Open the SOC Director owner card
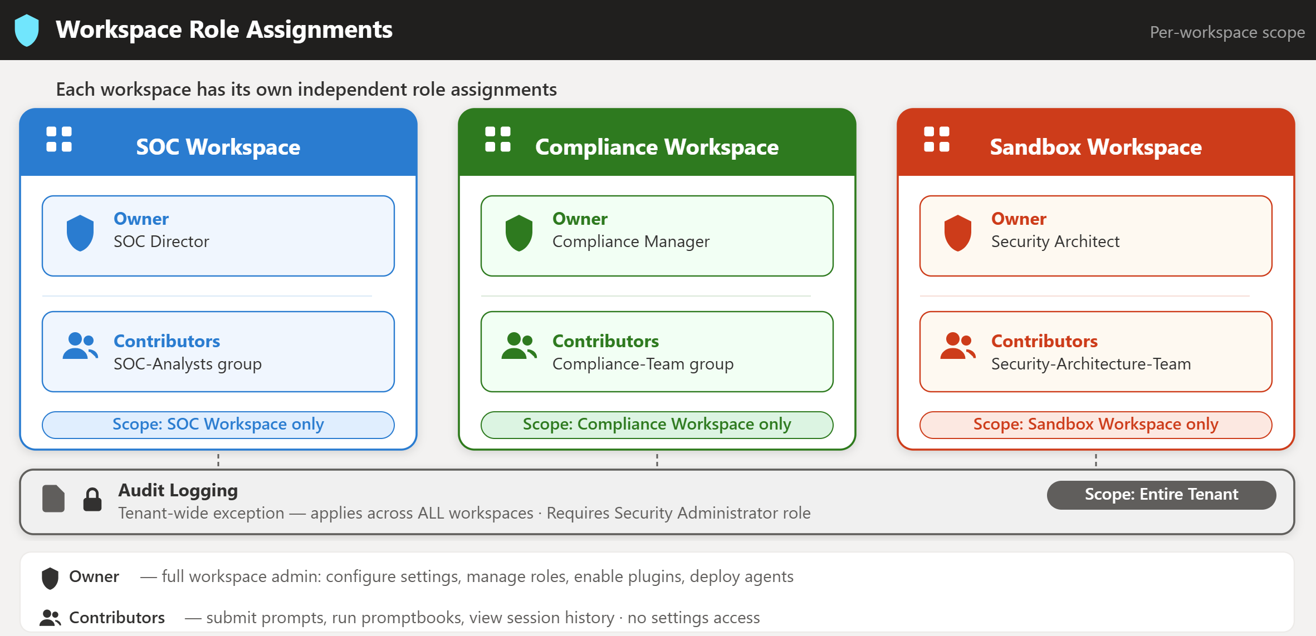The image size is (1316, 636). 218,236
